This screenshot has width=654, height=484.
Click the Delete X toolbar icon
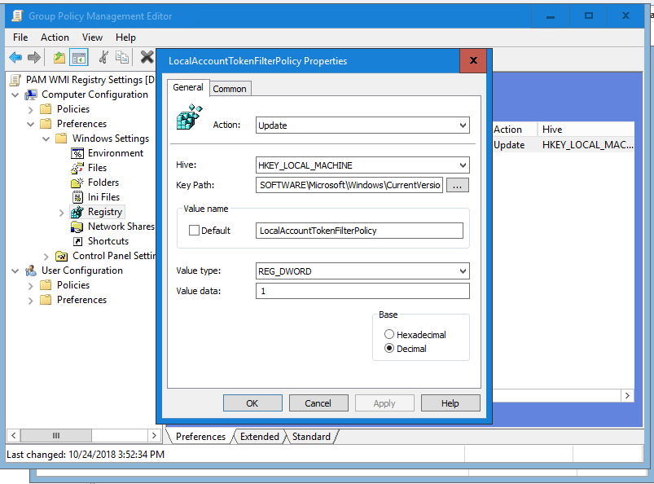click(147, 57)
